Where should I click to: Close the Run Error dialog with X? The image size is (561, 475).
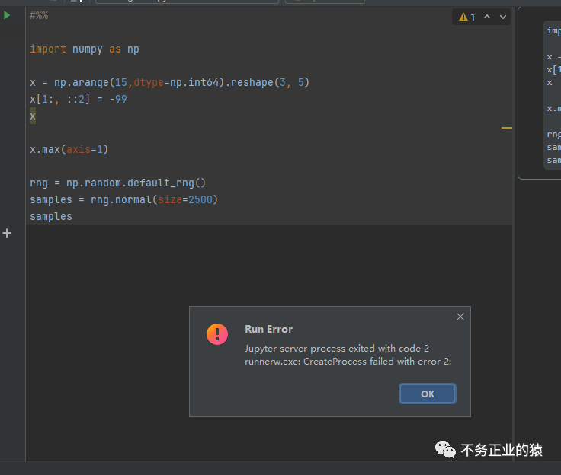click(460, 317)
